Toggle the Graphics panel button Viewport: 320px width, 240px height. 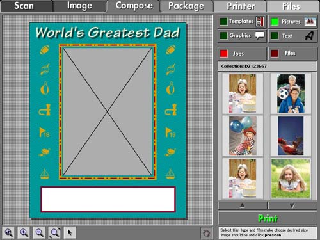coord(242,36)
